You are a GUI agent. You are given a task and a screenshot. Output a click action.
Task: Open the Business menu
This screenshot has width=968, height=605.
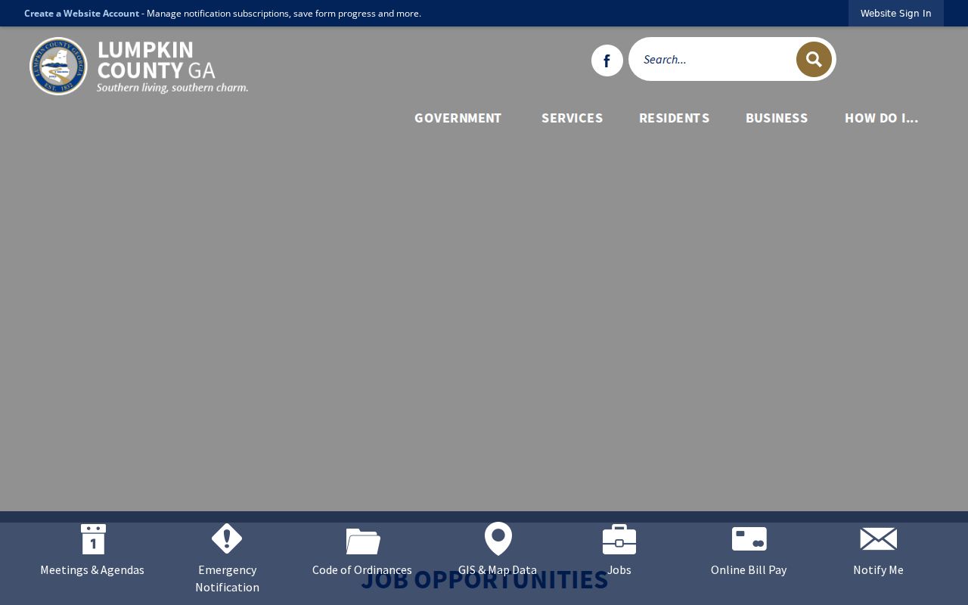point(777,118)
